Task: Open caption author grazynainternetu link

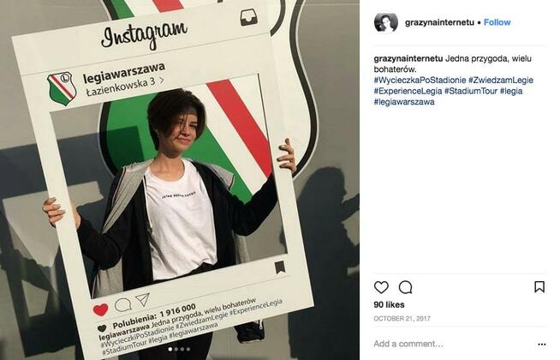Action: tap(408, 58)
